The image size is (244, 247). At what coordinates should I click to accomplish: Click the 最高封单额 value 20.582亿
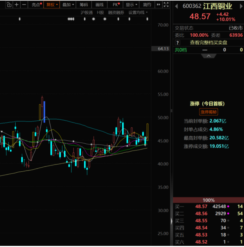click(219, 138)
